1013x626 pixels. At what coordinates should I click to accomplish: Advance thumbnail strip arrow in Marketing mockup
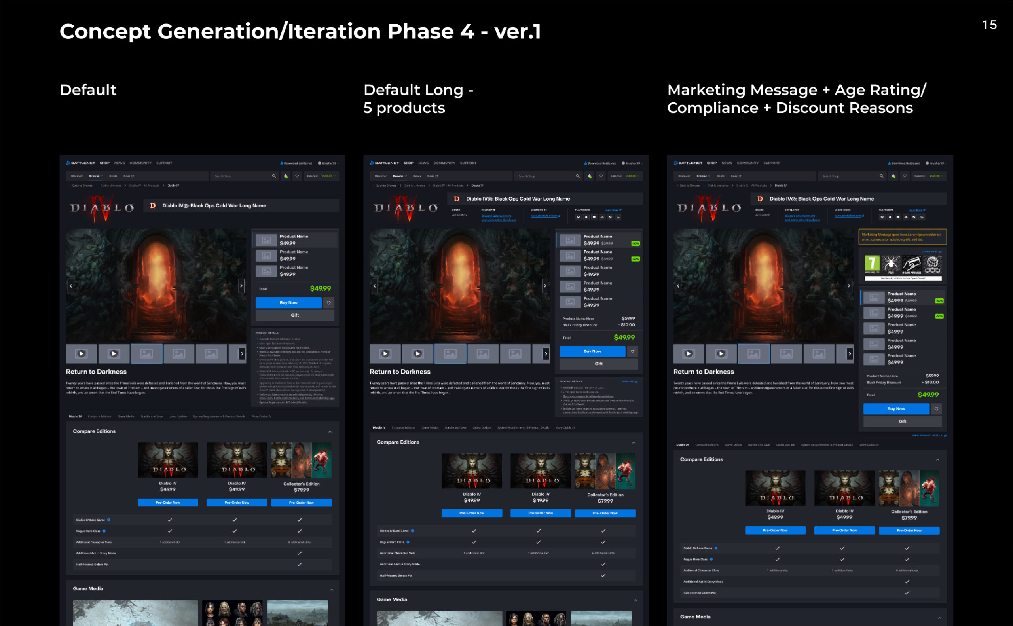850,354
